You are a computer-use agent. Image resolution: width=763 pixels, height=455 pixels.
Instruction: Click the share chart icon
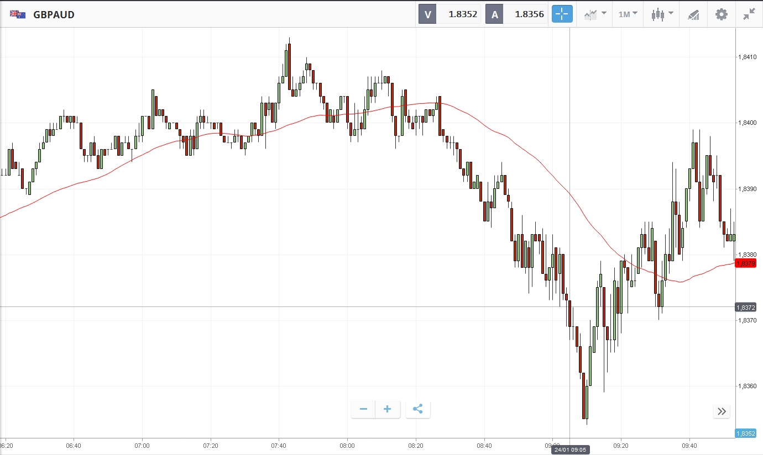point(417,409)
